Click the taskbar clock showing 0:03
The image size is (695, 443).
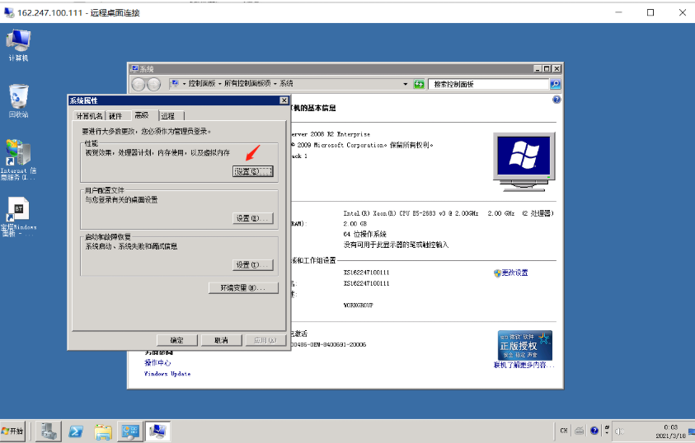coord(670,431)
